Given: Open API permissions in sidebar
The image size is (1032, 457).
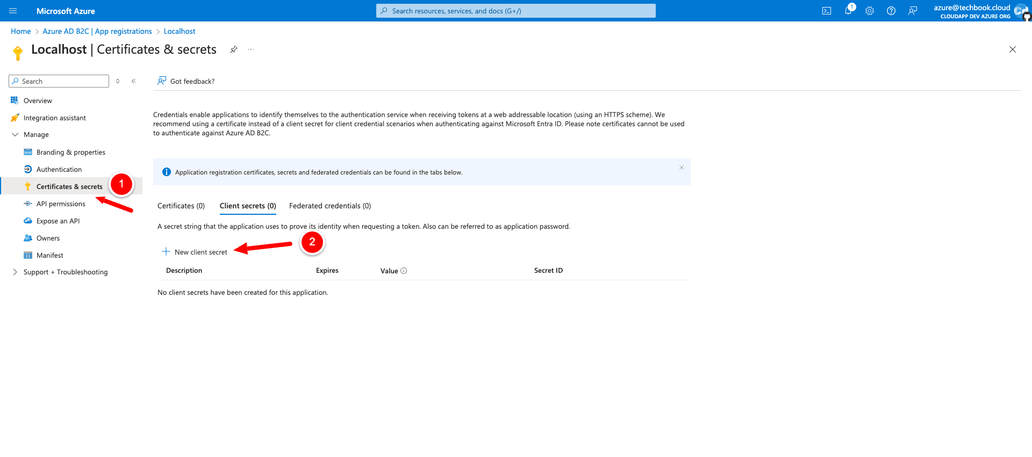Looking at the screenshot, I should 61,204.
